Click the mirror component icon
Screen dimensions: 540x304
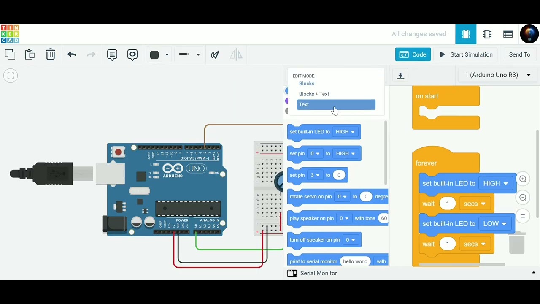(x=236, y=54)
